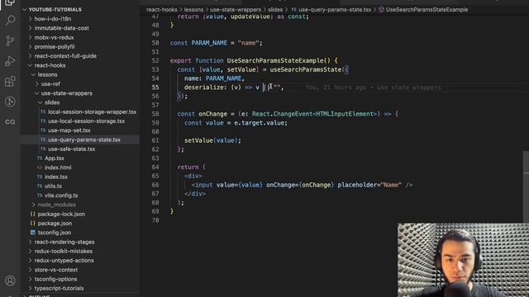This screenshot has height=297, width=529.
Task: Click use-query-params-state.tsx breadcrumb
Action: 335,10
